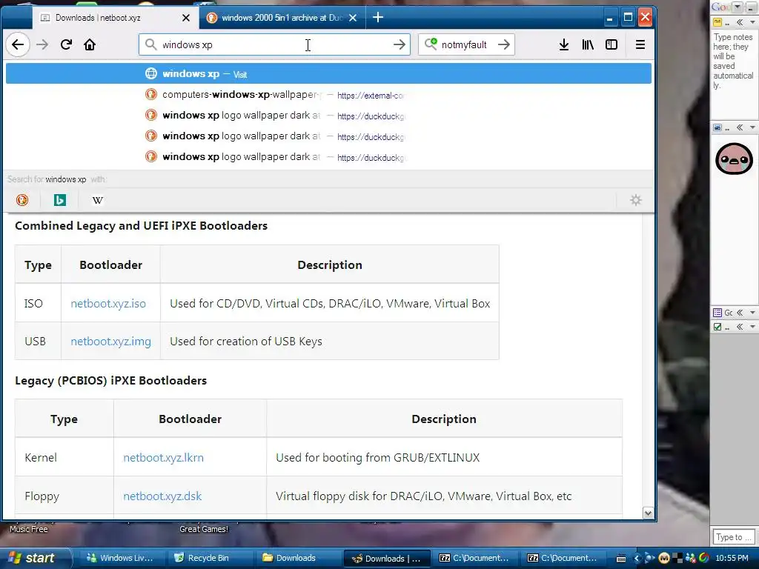Switch to the windows 2000 5in1 archive tab

282,18
